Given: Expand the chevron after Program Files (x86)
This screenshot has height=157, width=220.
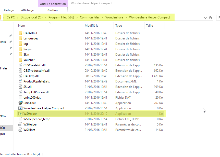Looking at the screenshot, I should [x=77, y=17].
